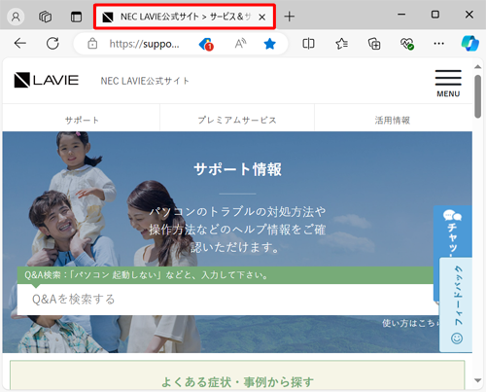Close the NEC LAVIE browser tab
Viewport: 486px width, 392px height.
(x=262, y=18)
